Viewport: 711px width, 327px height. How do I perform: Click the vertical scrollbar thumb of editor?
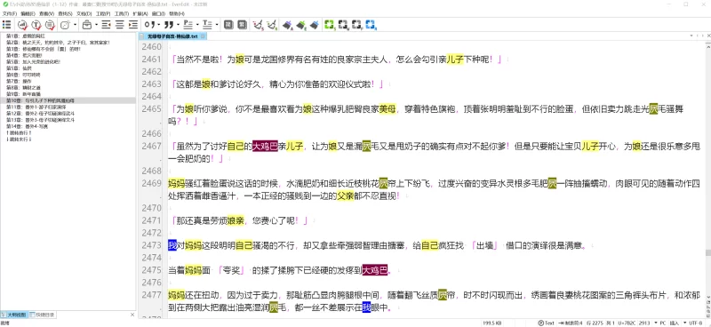click(x=707, y=252)
